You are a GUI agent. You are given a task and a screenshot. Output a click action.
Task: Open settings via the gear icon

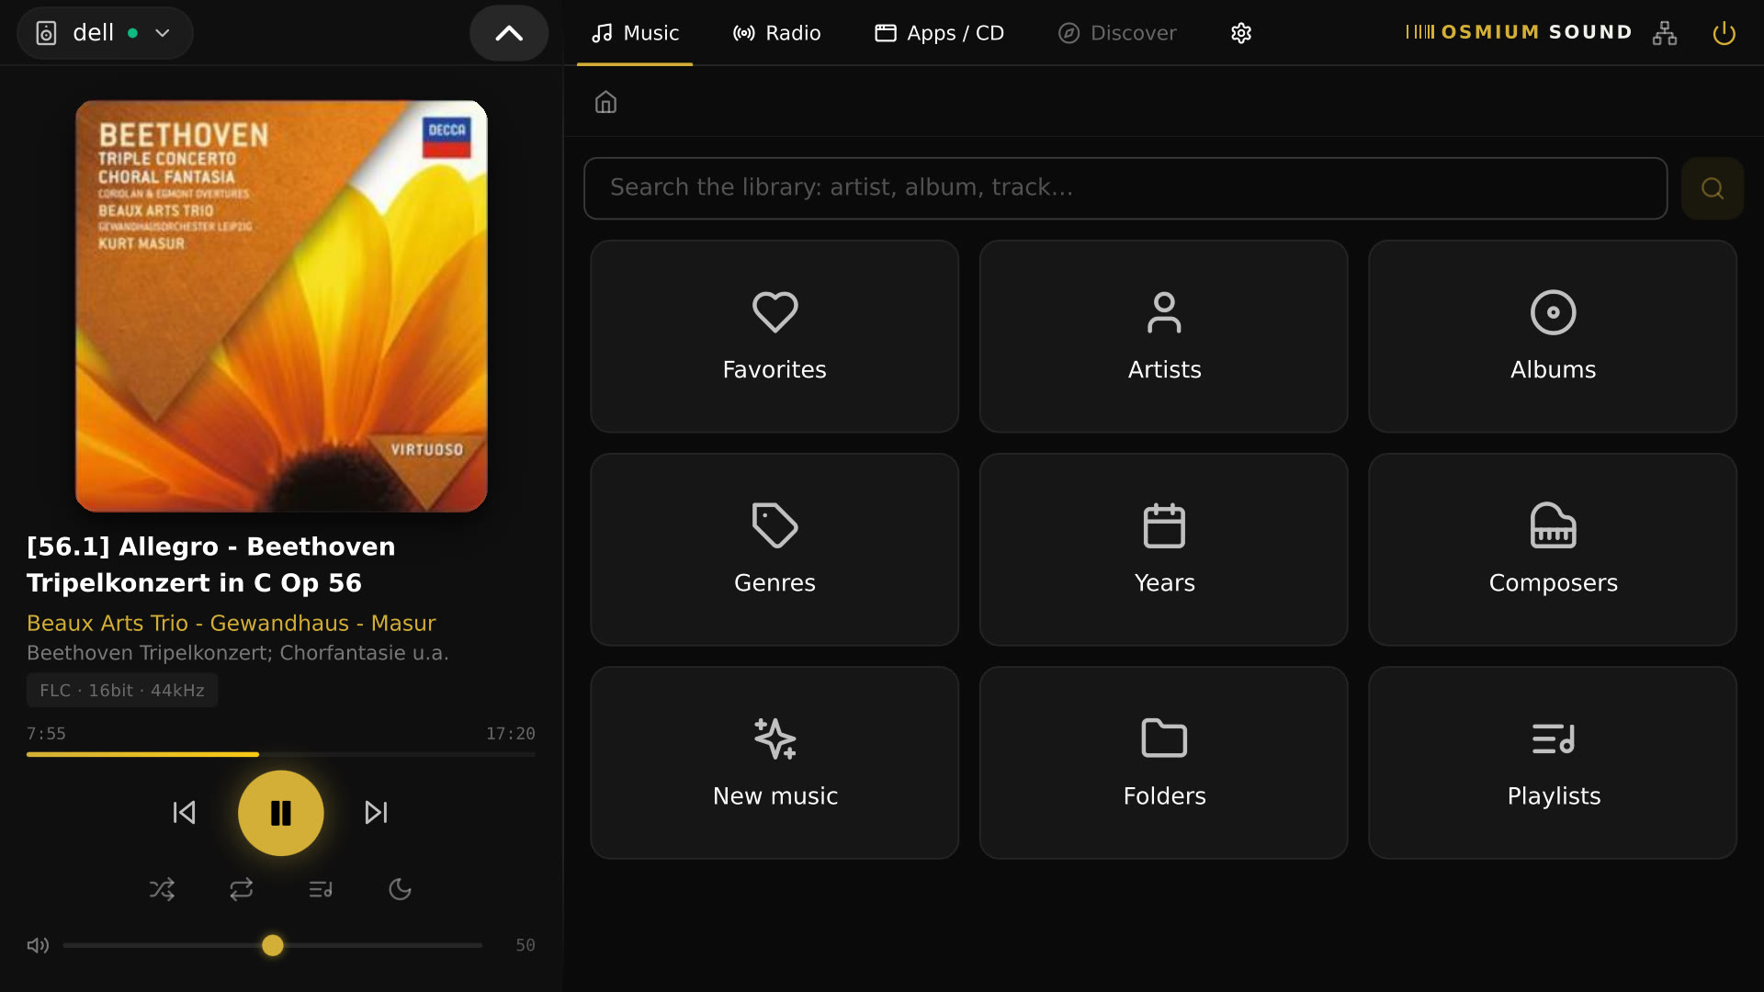point(1241,33)
